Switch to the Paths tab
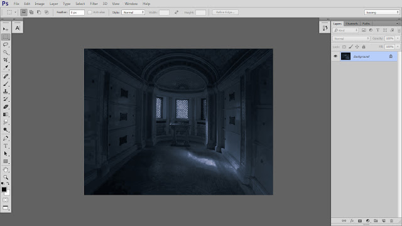The height and width of the screenshot is (226, 402). pos(366,24)
